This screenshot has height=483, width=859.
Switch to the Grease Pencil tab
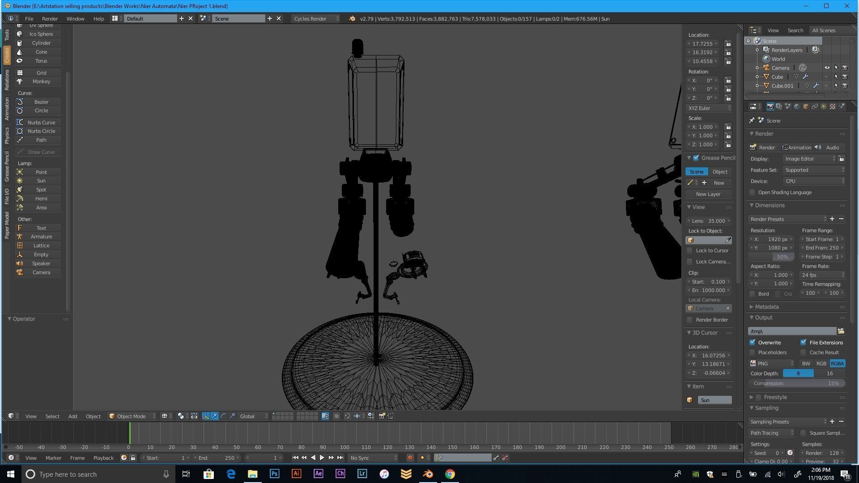[7, 166]
